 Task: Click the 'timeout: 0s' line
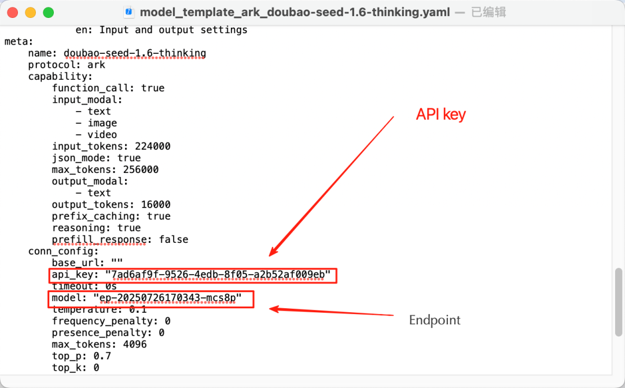point(84,286)
